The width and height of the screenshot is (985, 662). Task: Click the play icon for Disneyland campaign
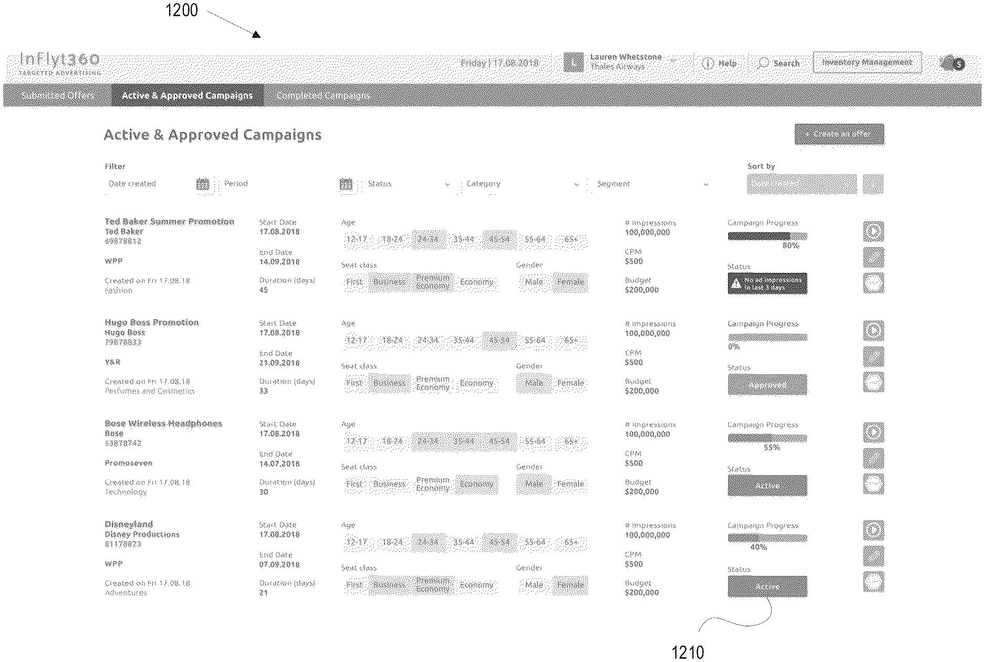click(x=873, y=530)
